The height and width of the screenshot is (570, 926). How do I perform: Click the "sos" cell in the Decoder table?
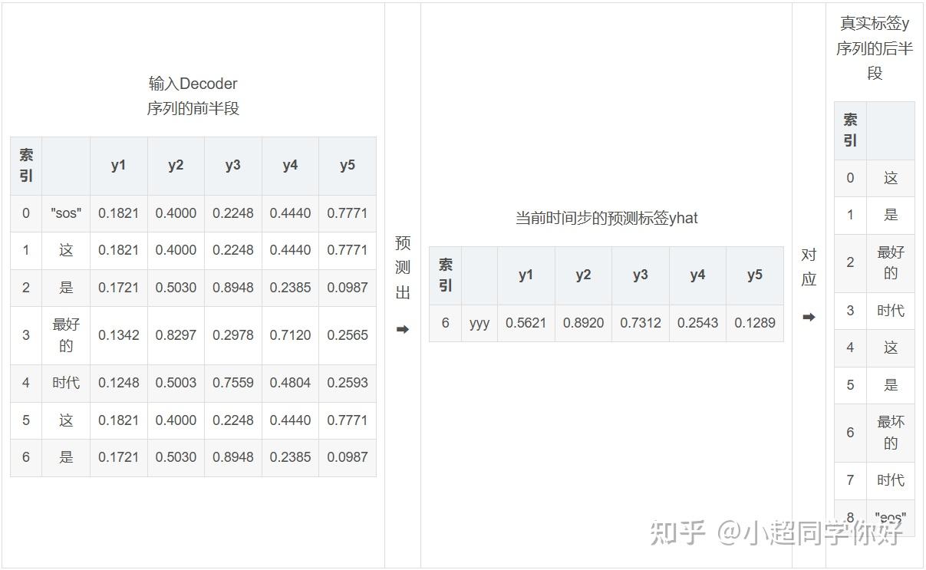(x=66, y=213)
